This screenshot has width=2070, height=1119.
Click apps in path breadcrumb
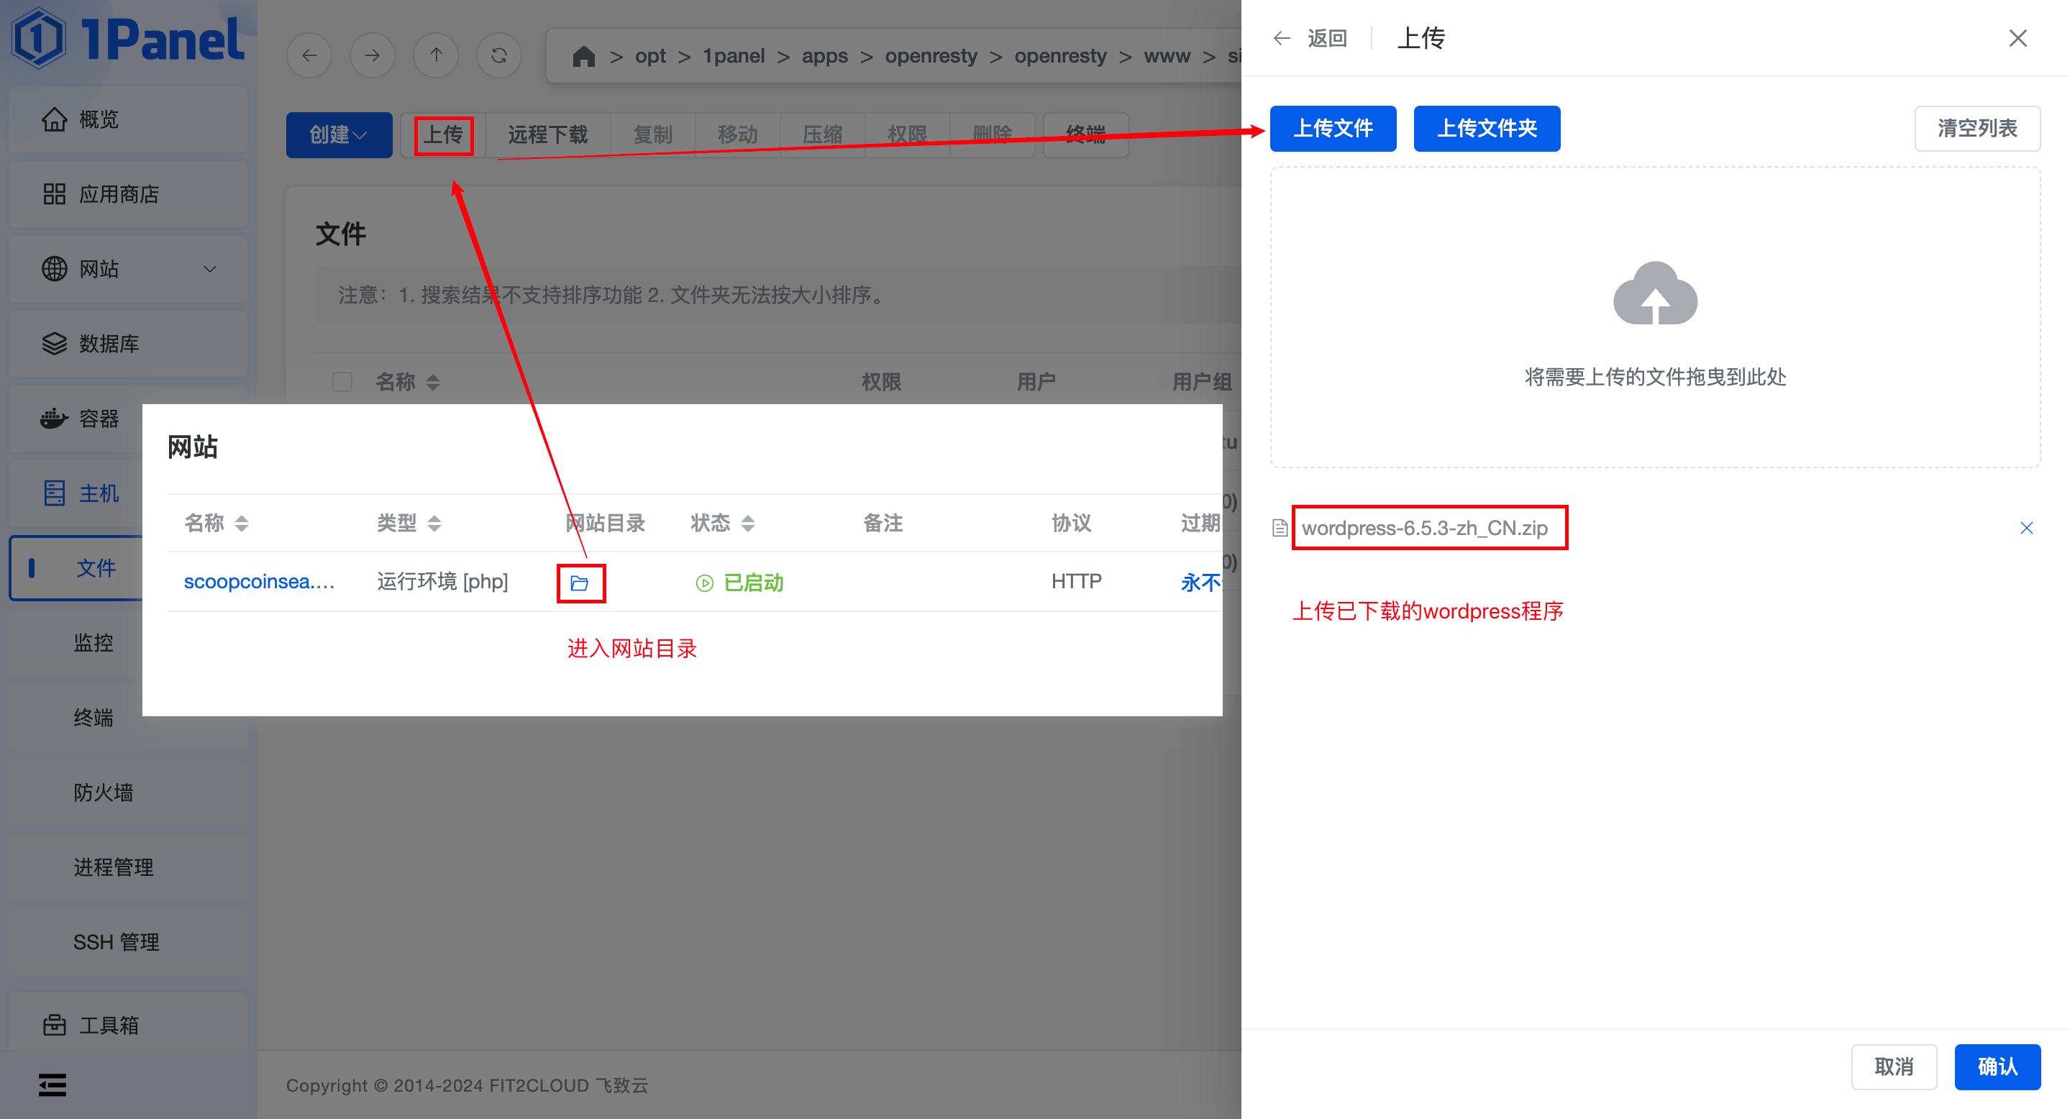click(824, 56)
